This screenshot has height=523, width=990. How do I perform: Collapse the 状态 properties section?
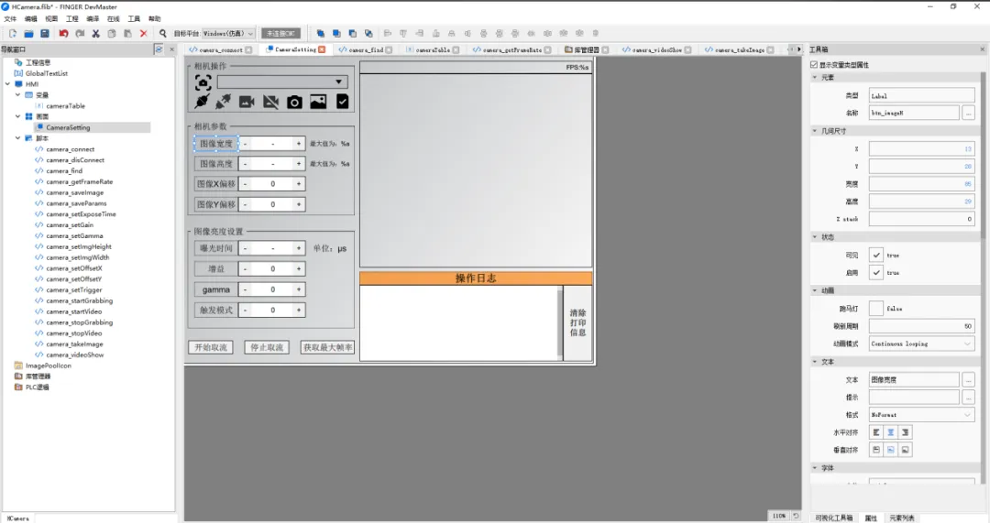coord(815,236)
